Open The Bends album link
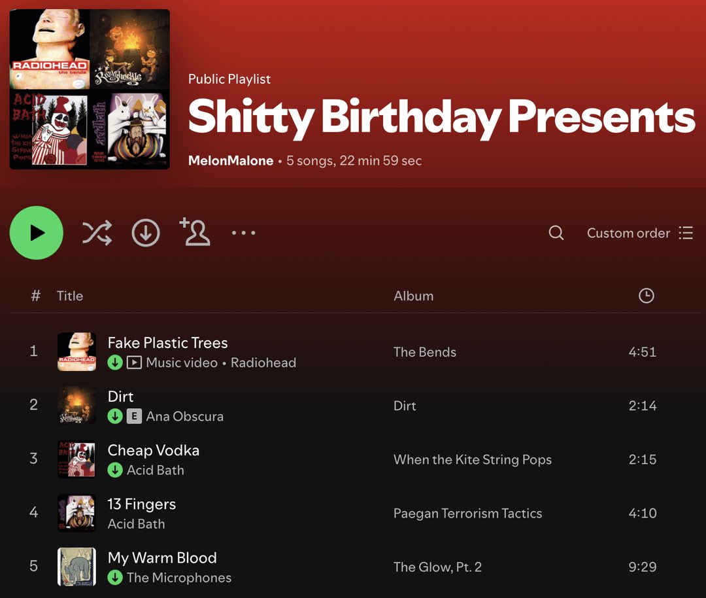Image resolution: width=706 pixels, height=598 pixels. tap(425, 352)
